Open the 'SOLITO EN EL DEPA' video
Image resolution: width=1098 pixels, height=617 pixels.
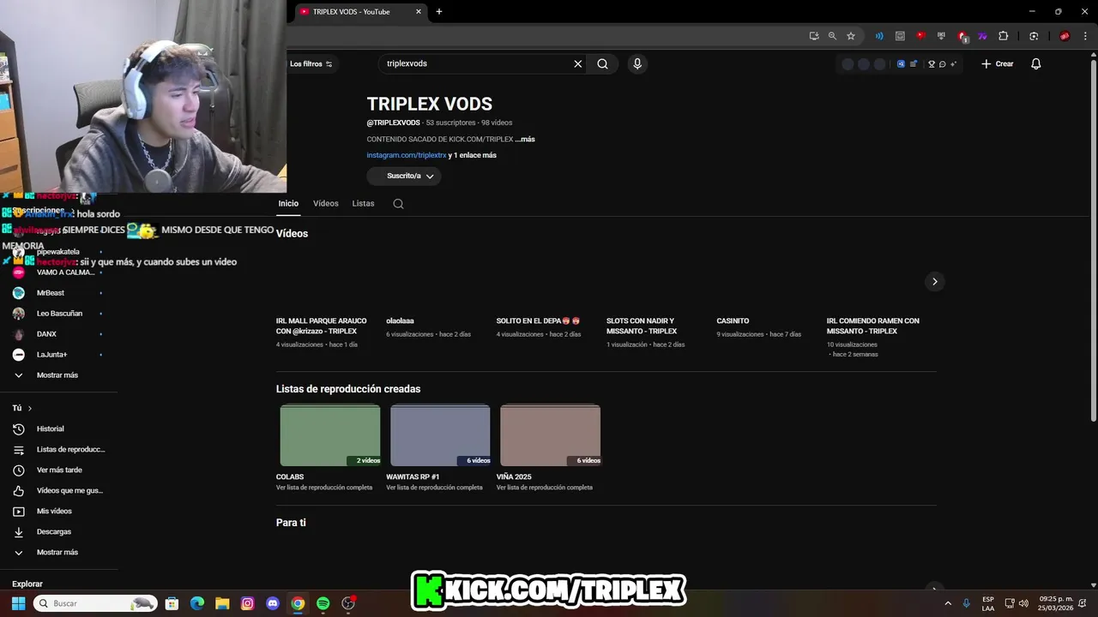click(538, 321)
